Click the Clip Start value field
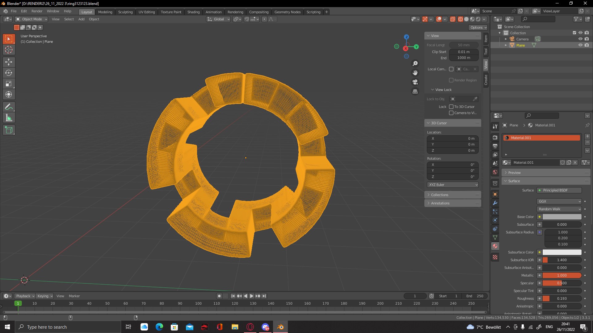 (464, 52)
